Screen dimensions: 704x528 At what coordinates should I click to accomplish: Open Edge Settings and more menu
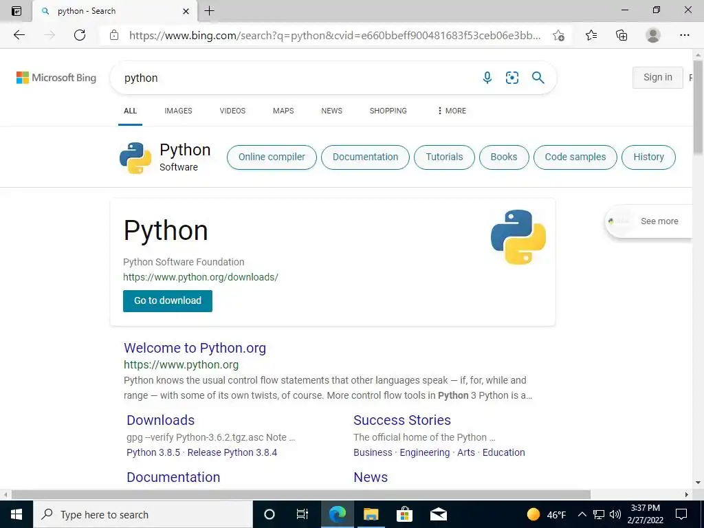[x=684, y=35]
